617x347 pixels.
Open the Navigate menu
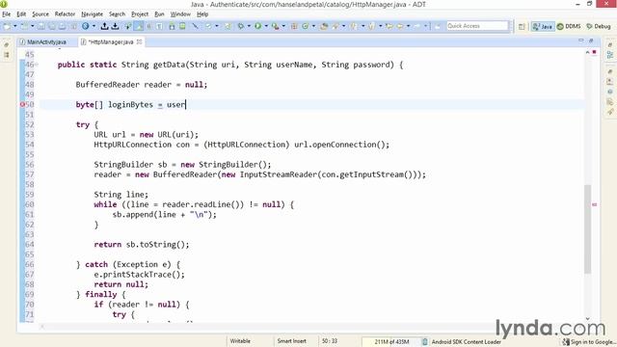[92, 14]
